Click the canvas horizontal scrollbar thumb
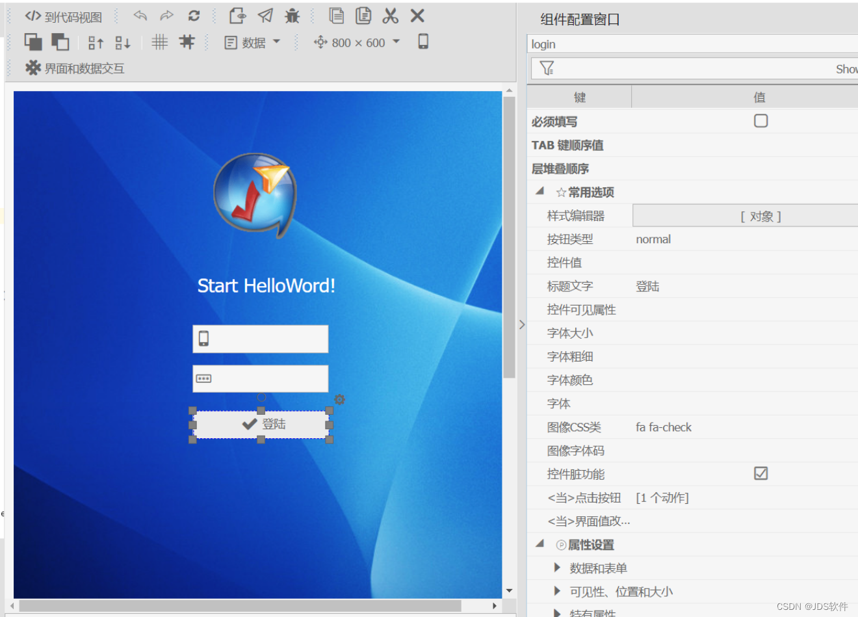This screenshot has width=858, height=617. point(240,606)
